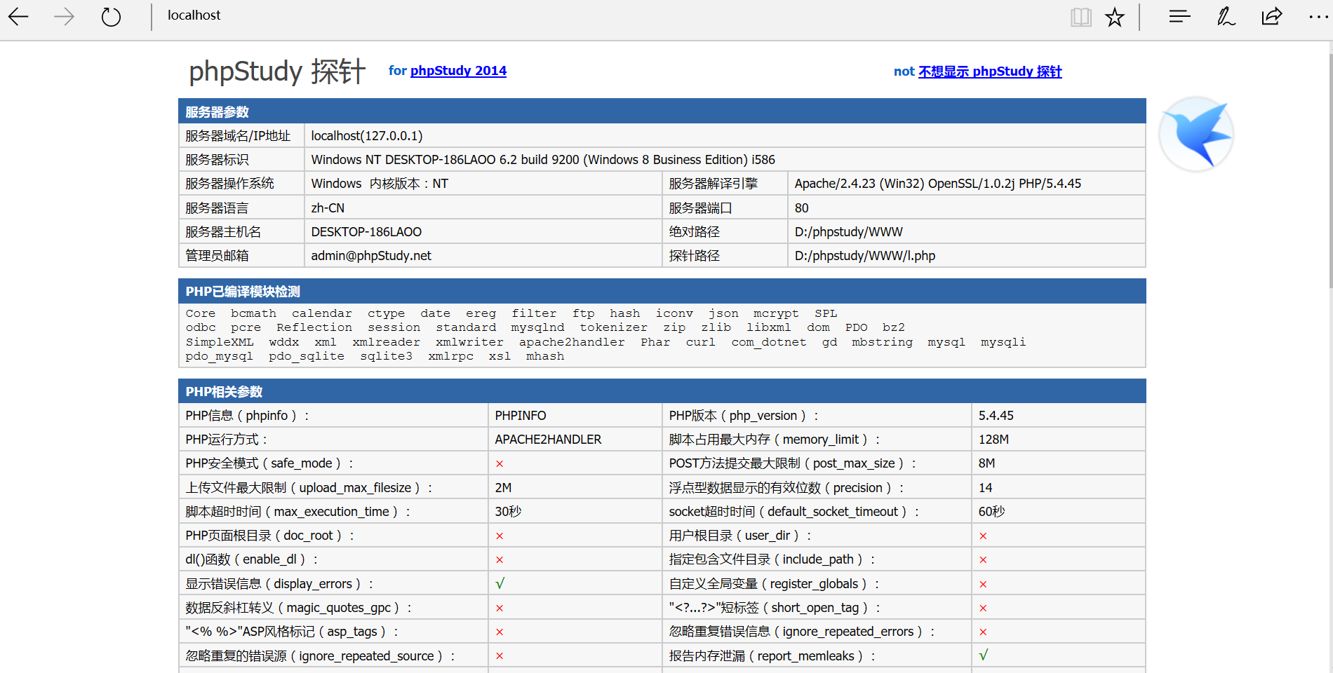Open the Hub lines icon
Screen dimensions: 1333x673
1180,16
